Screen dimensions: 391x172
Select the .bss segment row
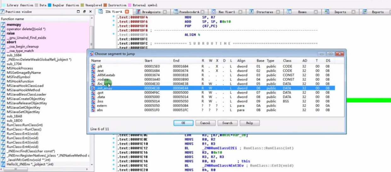pos(213,101)
